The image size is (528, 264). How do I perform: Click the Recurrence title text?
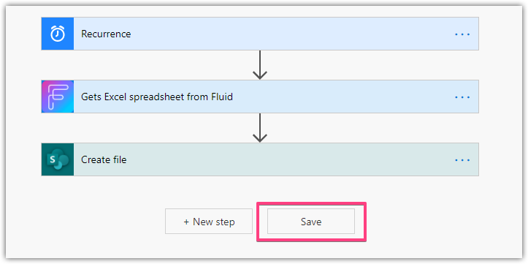pyautogui.click(x=106, y=34)
